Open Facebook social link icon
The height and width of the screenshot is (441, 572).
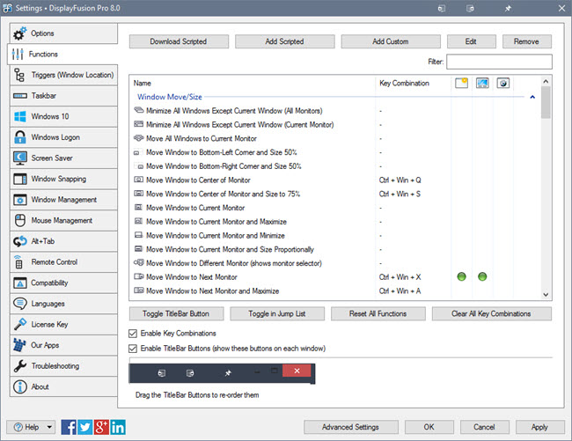[x=69, y=427]
